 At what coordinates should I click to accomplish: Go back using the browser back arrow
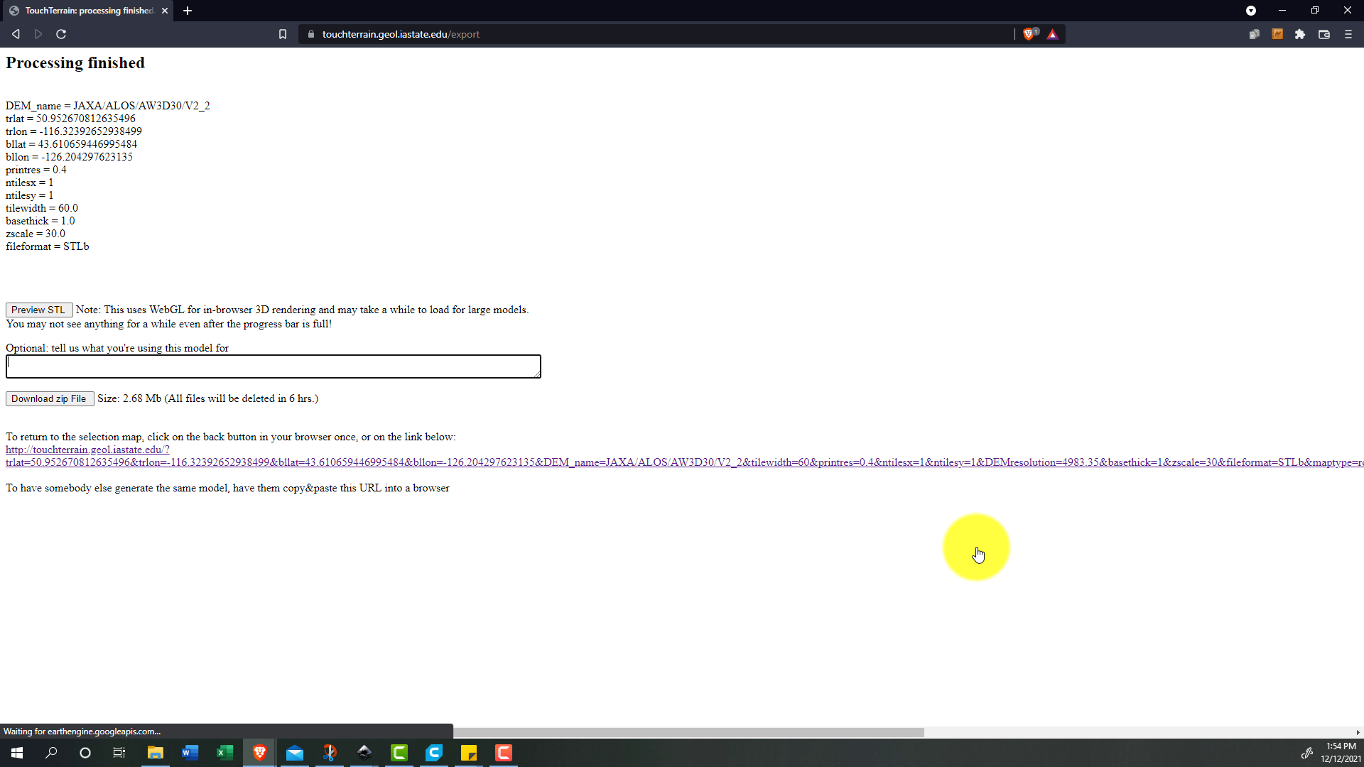click(16, 34)
